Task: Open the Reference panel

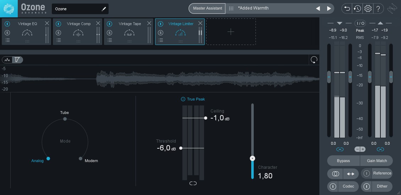Action: [382, 173]
